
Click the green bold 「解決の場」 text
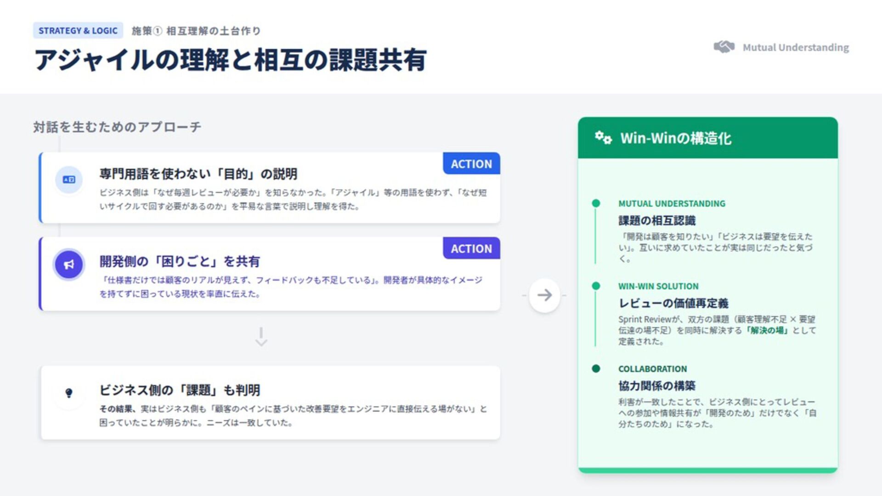coord(766,330)
